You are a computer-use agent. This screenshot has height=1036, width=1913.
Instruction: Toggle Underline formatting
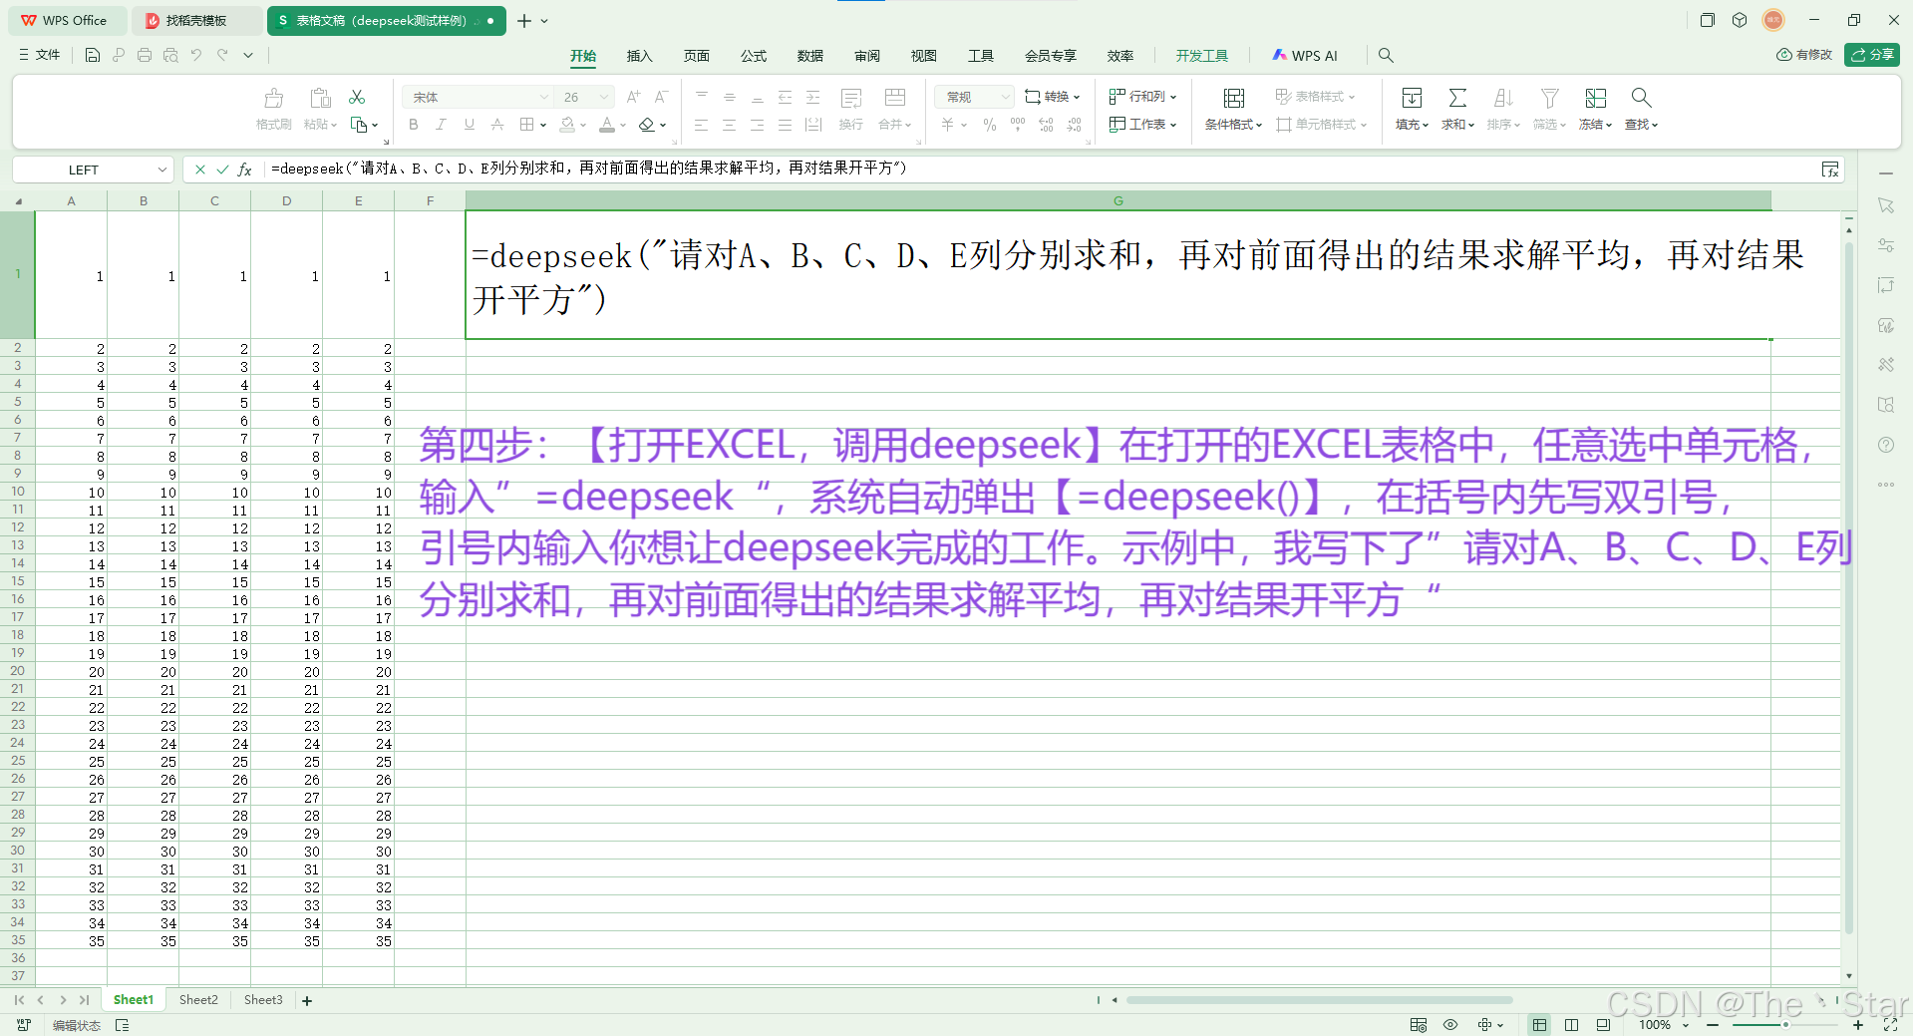click(470, 125)
